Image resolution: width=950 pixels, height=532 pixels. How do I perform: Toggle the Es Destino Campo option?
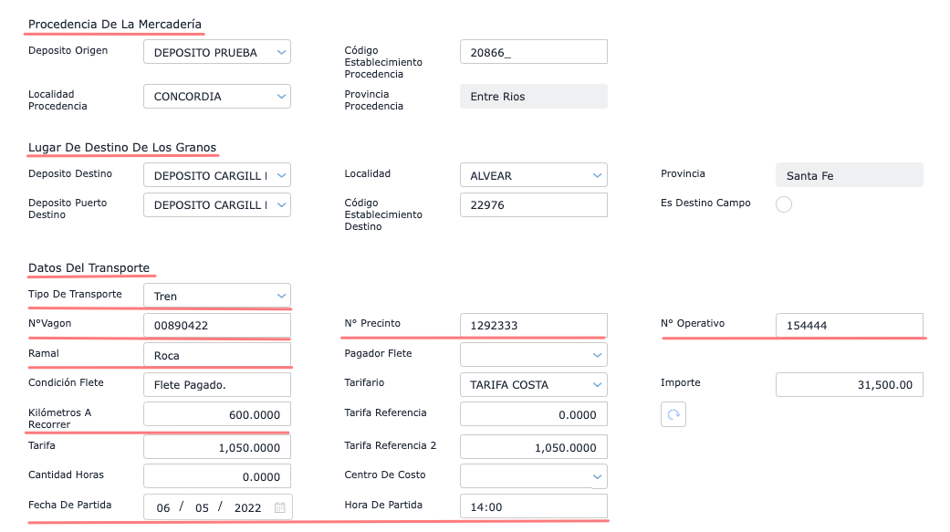tap(783, 204)
